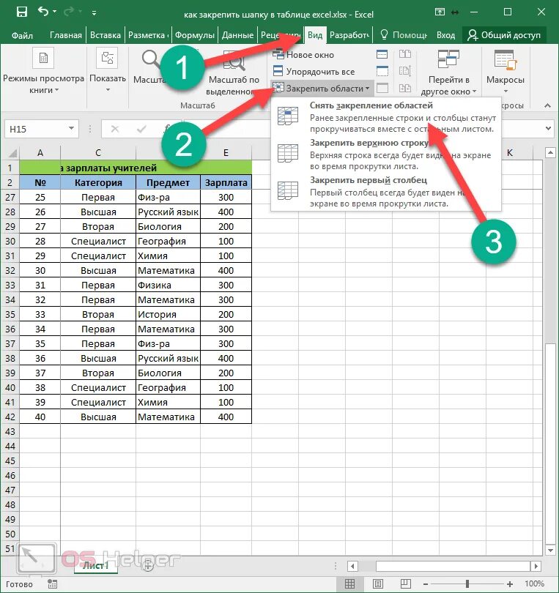559x593 pixels.
Task: Switch to the Главная ribbon tab
Action: [x=65, y=35]
